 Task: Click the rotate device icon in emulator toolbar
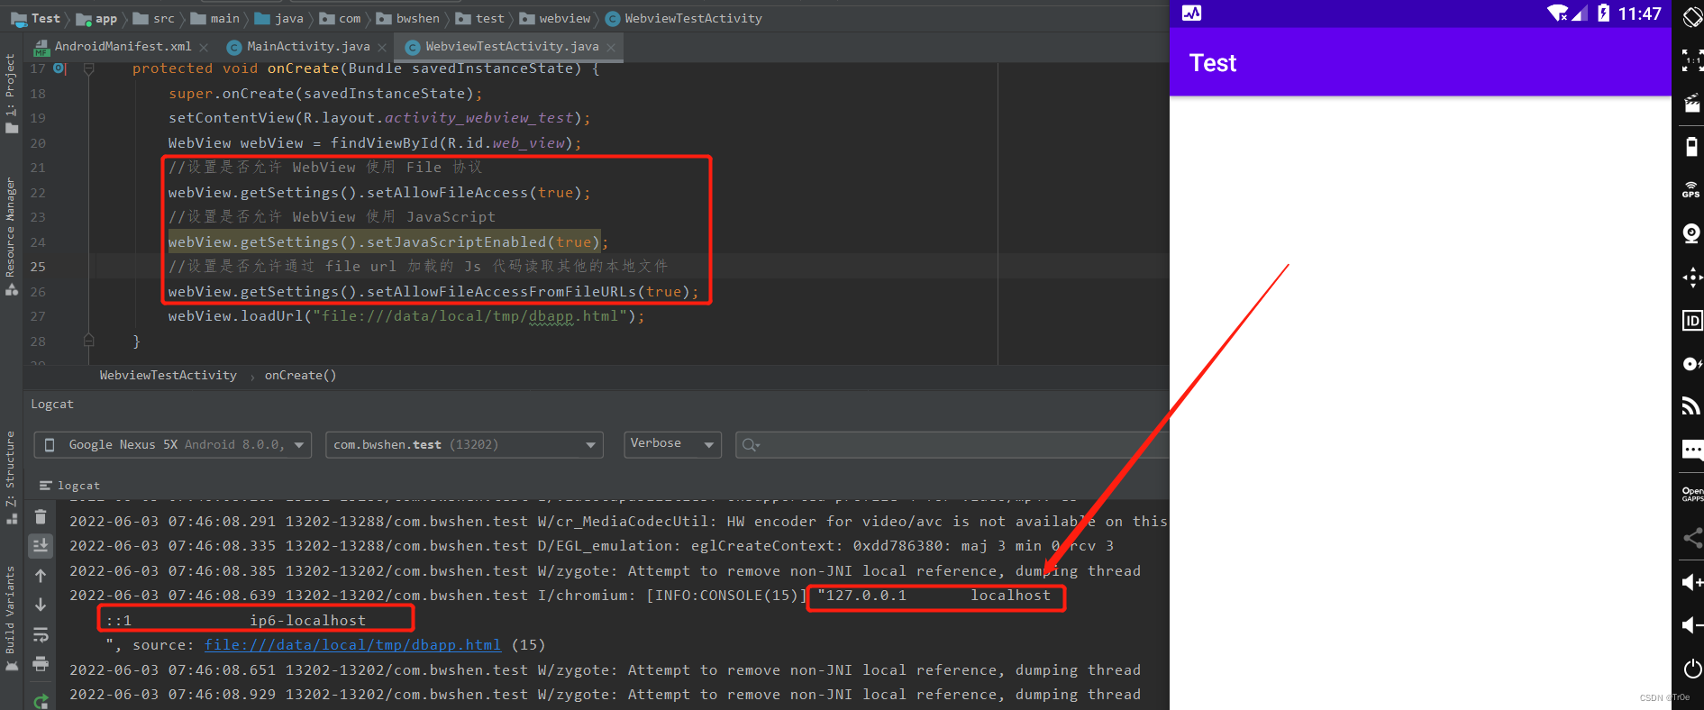coord(1692,18)
